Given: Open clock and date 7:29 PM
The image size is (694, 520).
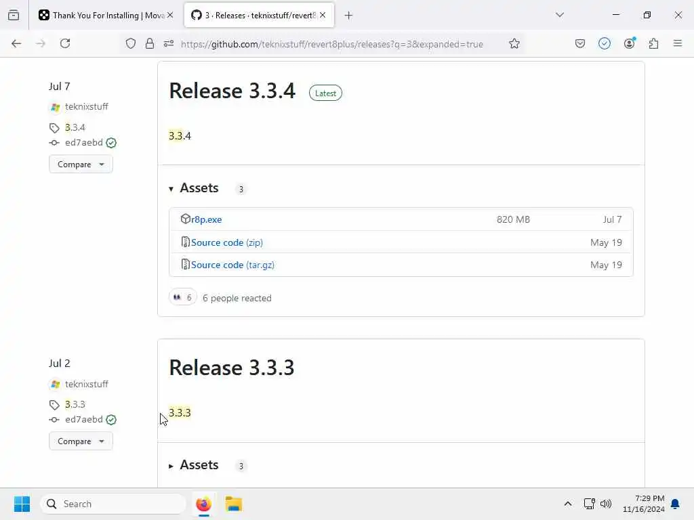Looking at the screenshot, I should click(x=643, y=504).
